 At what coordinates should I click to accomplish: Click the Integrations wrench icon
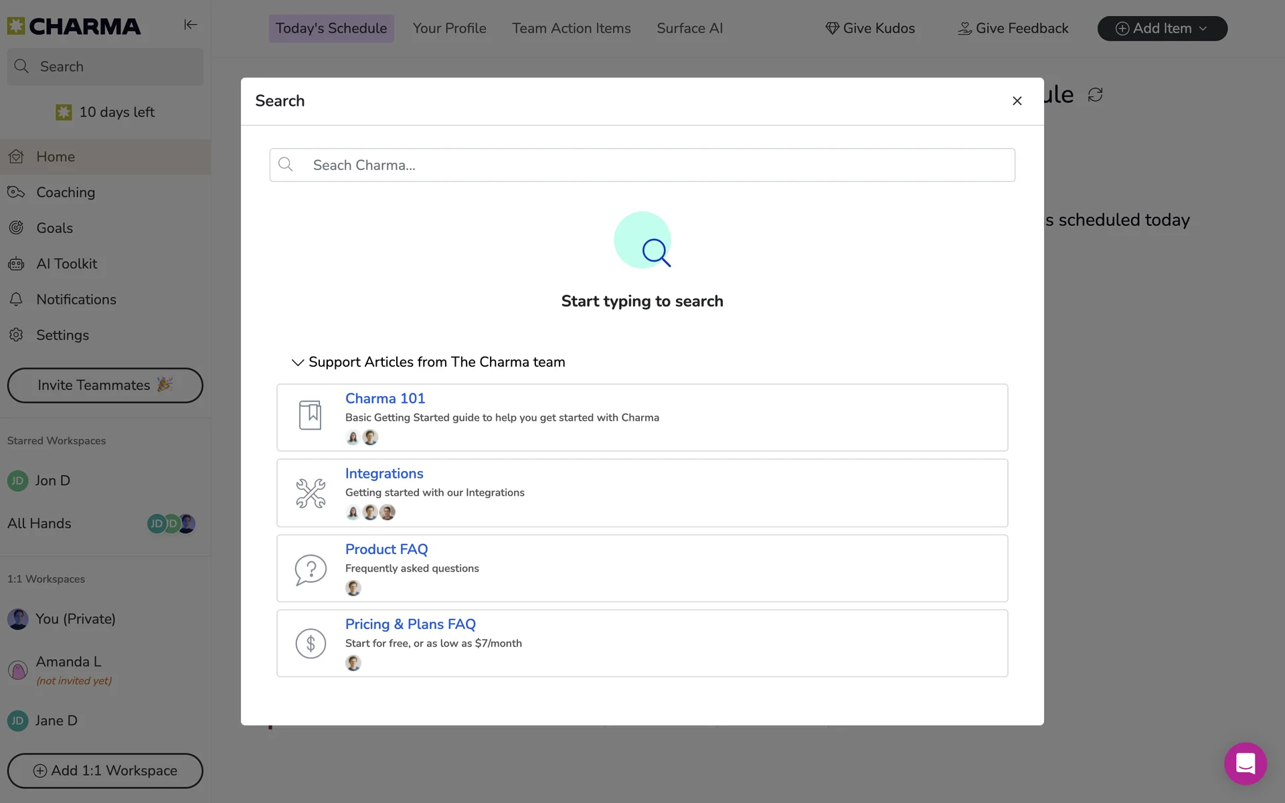(x=311, y=493)
